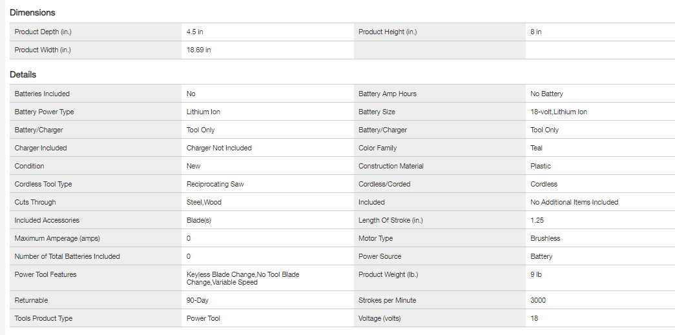
Task: Click the Dimensions section heading
Action: (32, 12)
